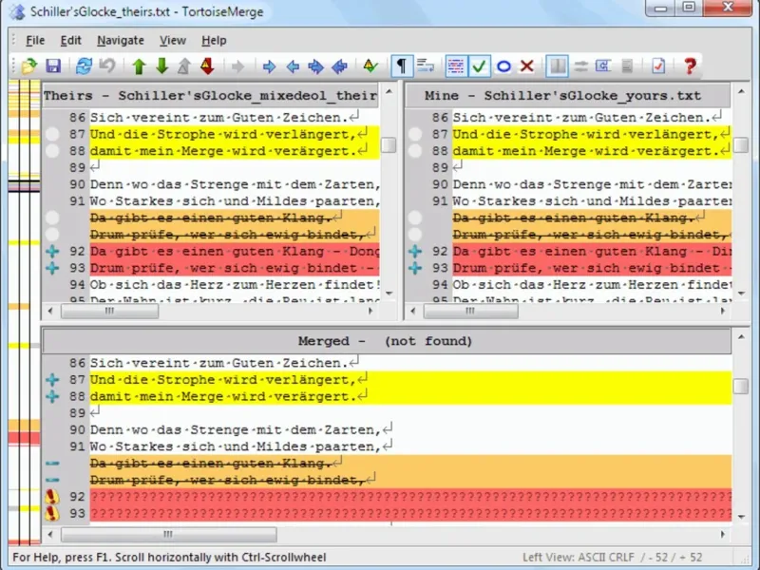
Task: Click the double blue right-arrow toolbar icon
Action: pyautogui.click(x=316, y=66)
